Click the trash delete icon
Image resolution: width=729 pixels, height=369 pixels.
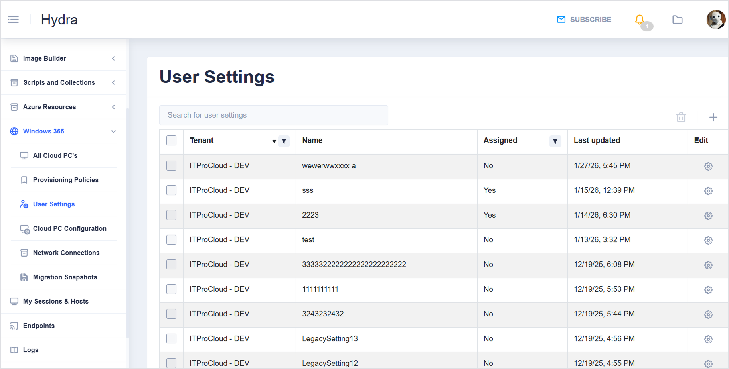(681, 117)
